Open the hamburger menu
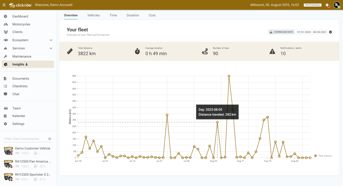Viewport: 343px width, 186px height. 4,5
